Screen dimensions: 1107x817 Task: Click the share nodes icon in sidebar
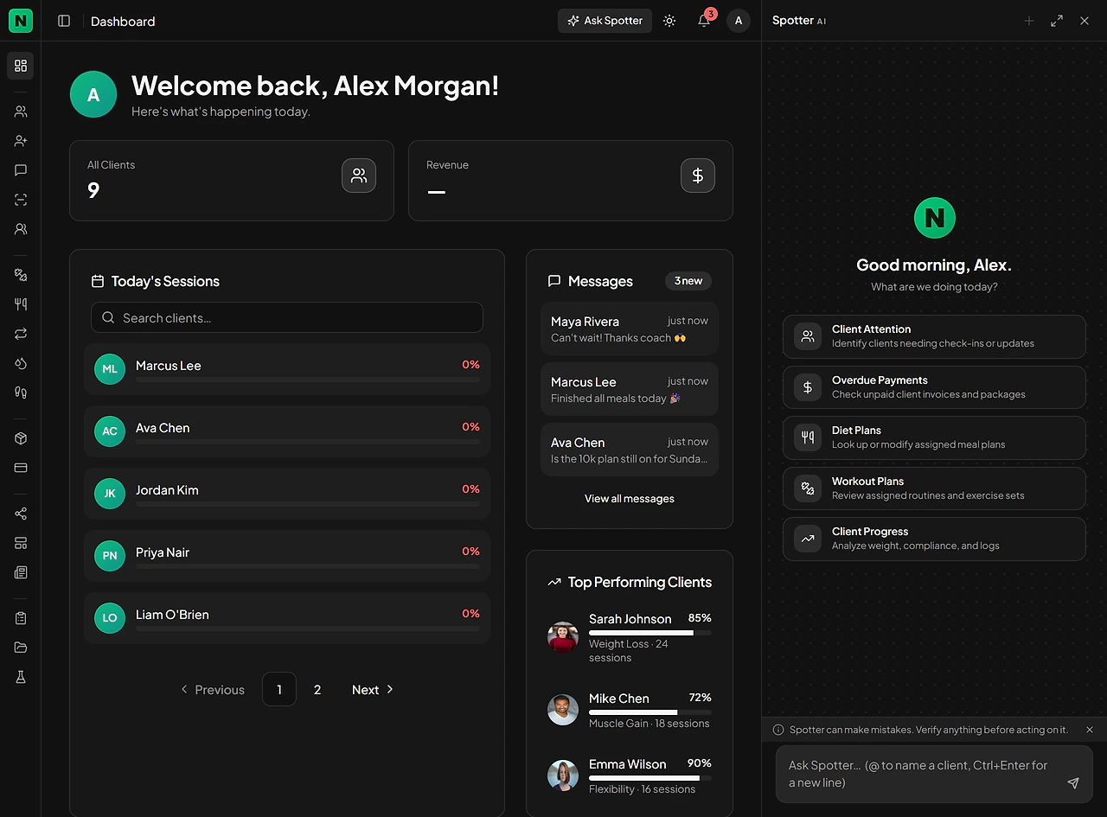tap(21, 514)
